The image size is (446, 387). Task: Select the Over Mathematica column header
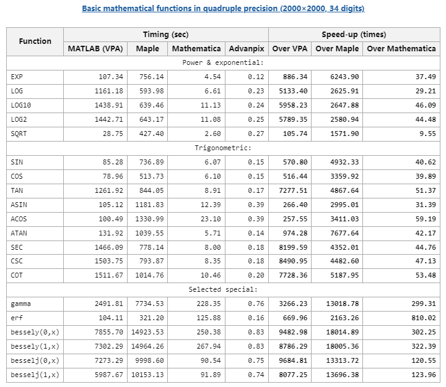[401, 49]
